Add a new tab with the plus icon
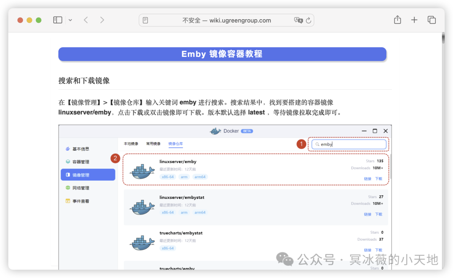Image resolution: width=453 pixels, height=278 pixels. [x=414, y=20]
